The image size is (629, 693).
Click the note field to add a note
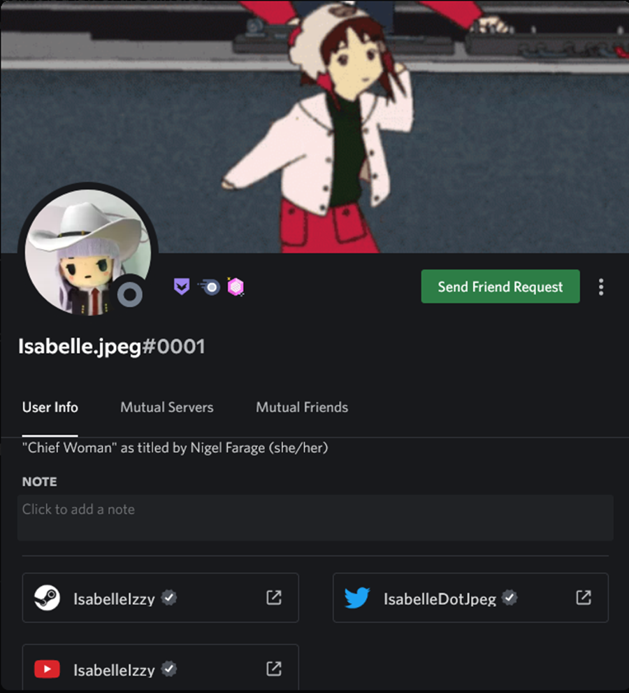click(315, 517)
